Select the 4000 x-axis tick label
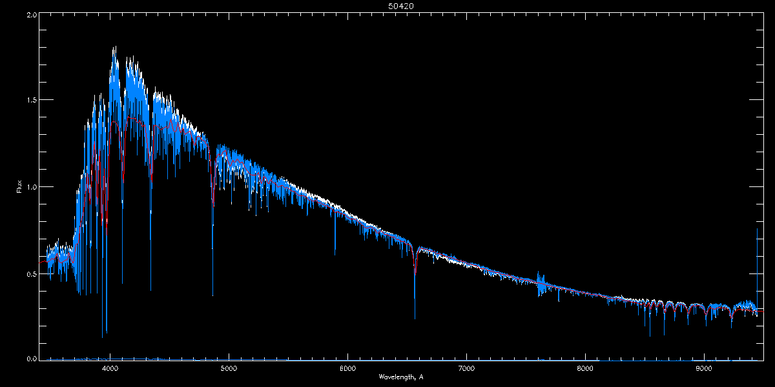This screenshot has width=775, height=387. [110, 368]
